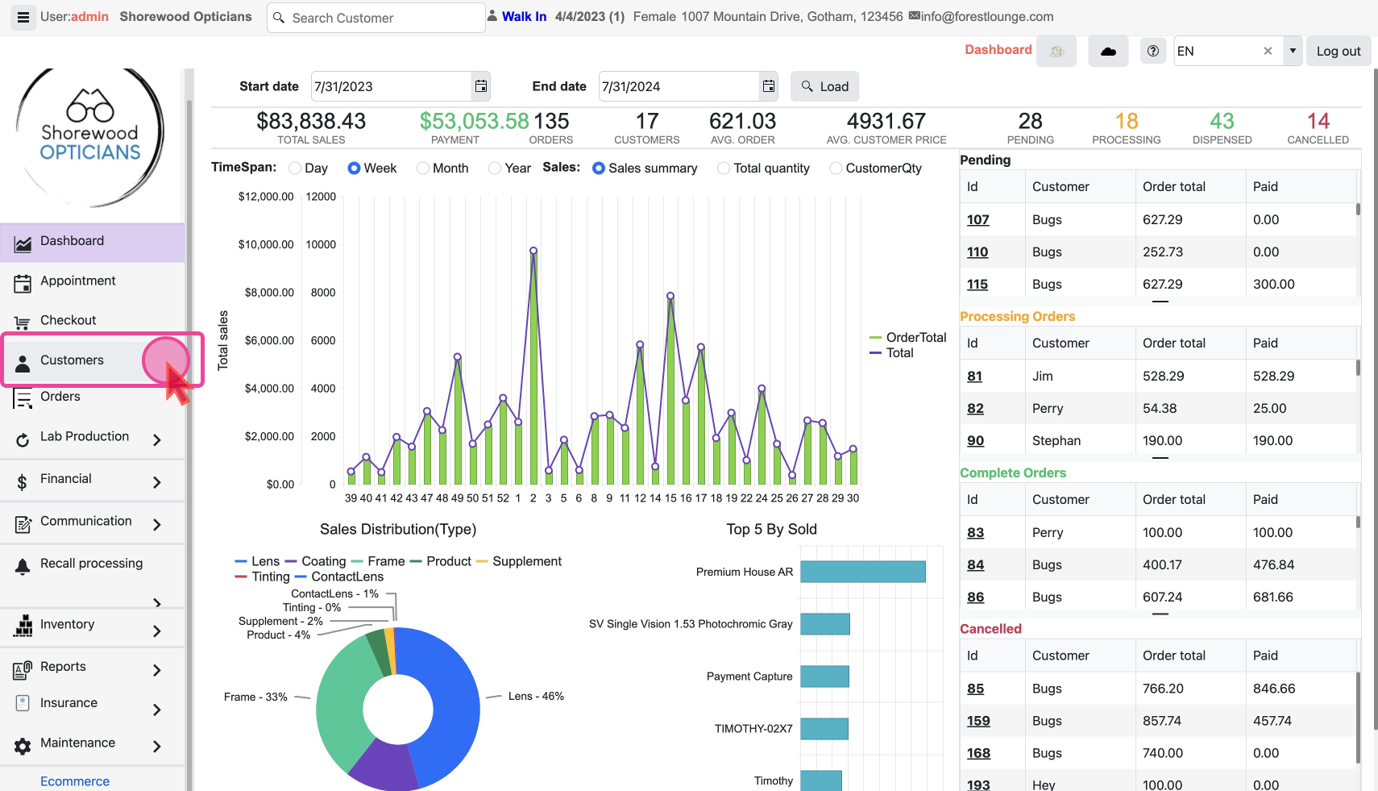Image resolution: width=1378 pixels, height=791 pixels.
Task: Open the Orders menu item
Action: click(x=60, y=397)
